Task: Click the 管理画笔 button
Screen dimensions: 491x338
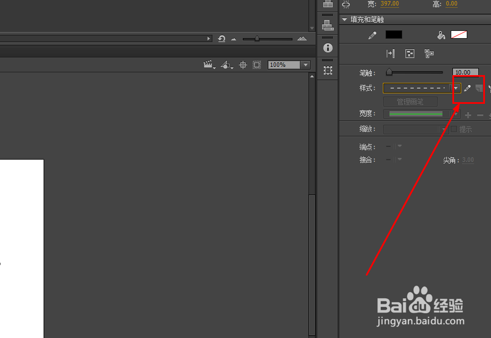Action: 410,102
